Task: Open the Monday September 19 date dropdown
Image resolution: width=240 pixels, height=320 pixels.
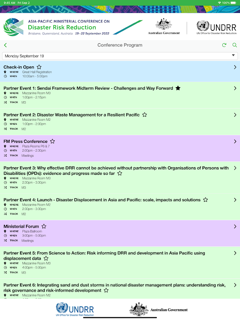Action: coord(120,56)
